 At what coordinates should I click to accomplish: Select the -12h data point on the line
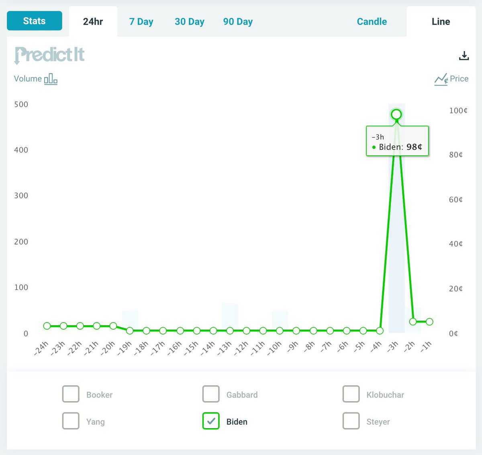pyautogui.click(x=247, y=331)
